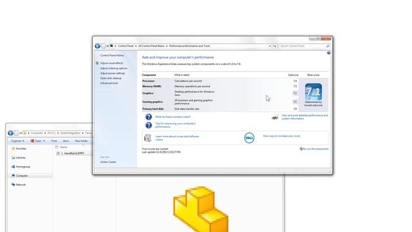Expand arrow after All Control Panel Items
This screenshot has height=232, width=412.
pos(167,46)
